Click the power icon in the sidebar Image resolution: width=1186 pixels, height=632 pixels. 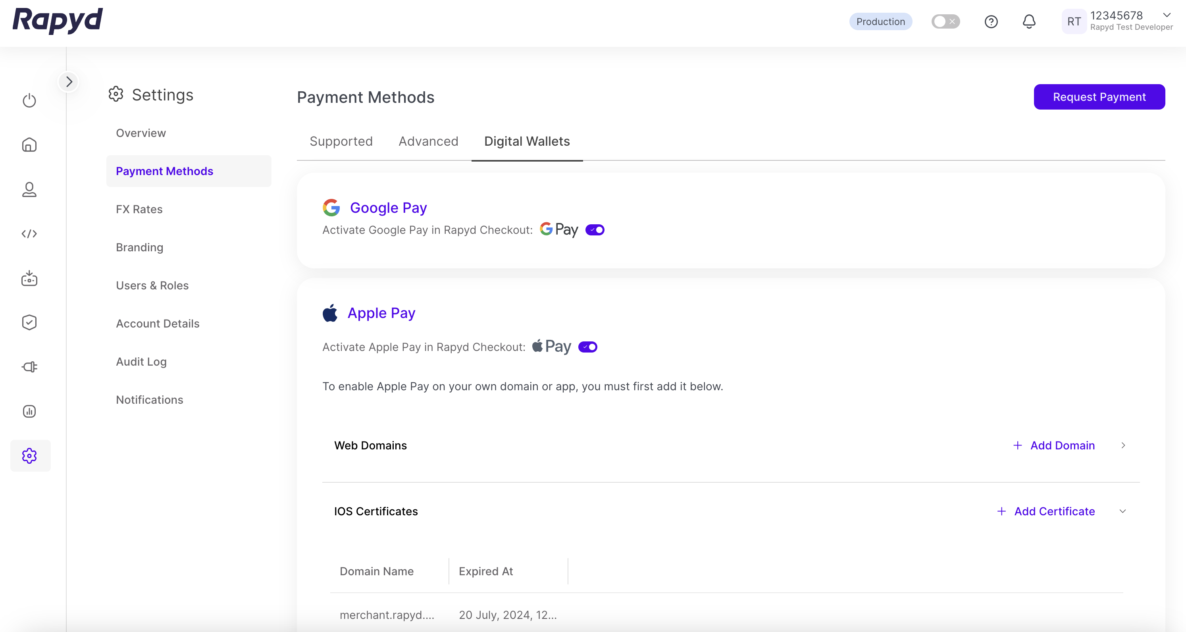[29, 100]
